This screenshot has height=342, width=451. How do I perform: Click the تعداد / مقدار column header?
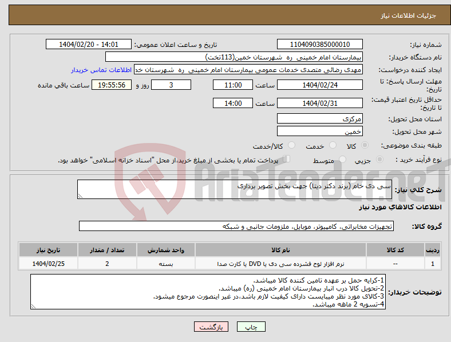pyautogui.click(x=107, y=250)
